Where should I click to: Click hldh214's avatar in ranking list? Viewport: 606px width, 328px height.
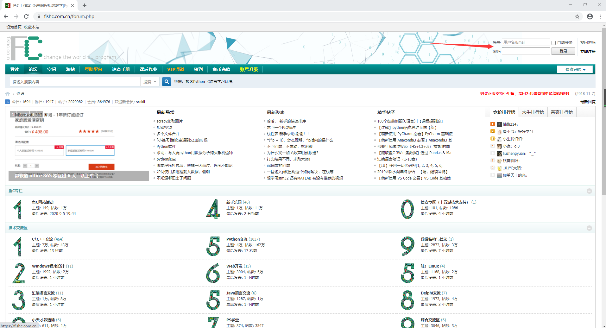pos(499,124)
